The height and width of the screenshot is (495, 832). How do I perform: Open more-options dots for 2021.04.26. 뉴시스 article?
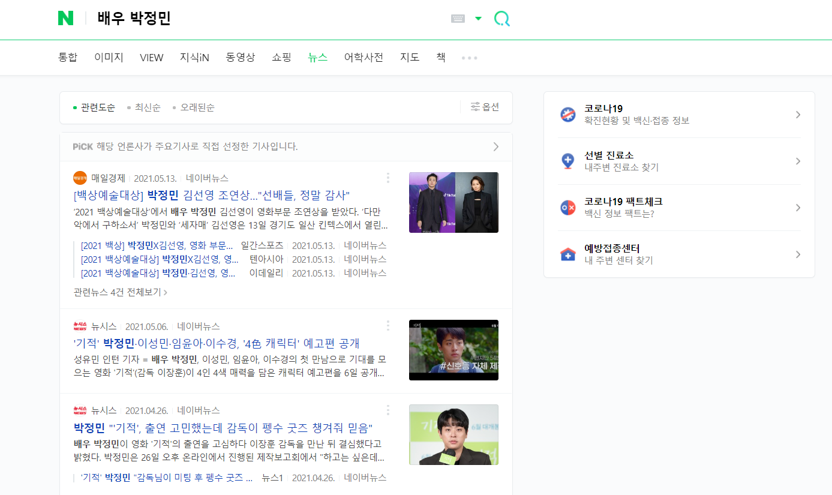388,410
